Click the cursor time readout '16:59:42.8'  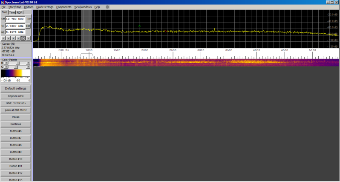click(8, 55)
